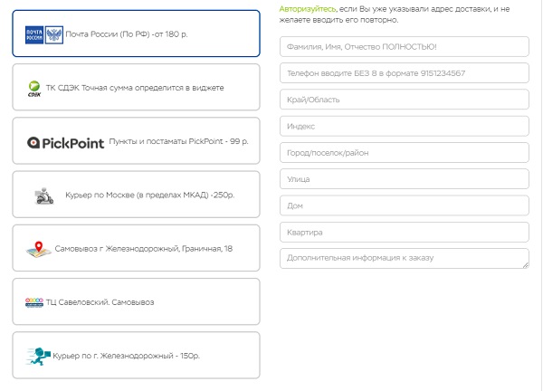Click the Улица input field
The height and width of the screenshot is (391, 543).
tap(405, 179)
